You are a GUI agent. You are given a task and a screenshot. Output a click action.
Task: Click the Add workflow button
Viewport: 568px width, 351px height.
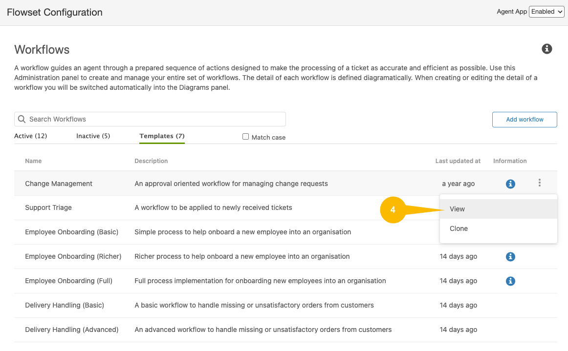(524, 120)
